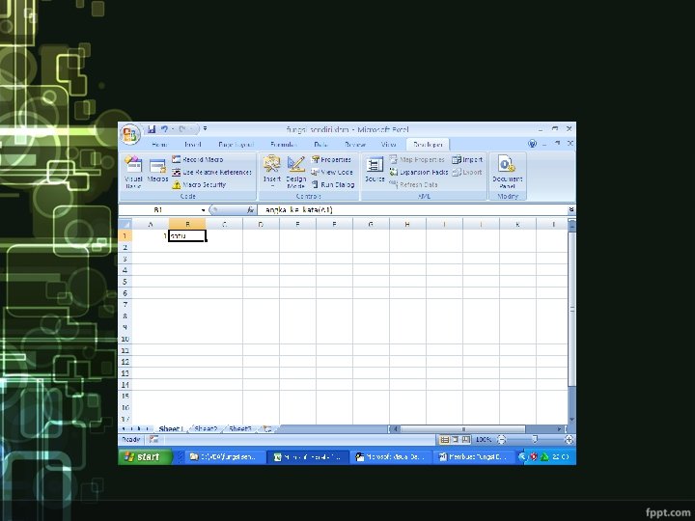Select cell A1 containing 1
The width and height of the screenshot is (695, 521).
(x=151, y=236)
